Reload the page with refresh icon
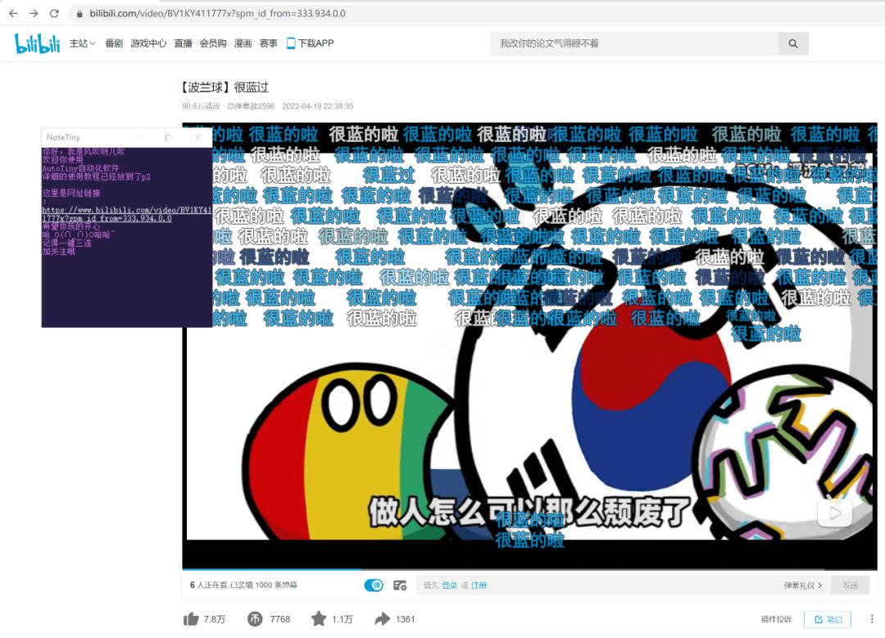The height and width of the screenshot is (638, 885). point(54,13)
